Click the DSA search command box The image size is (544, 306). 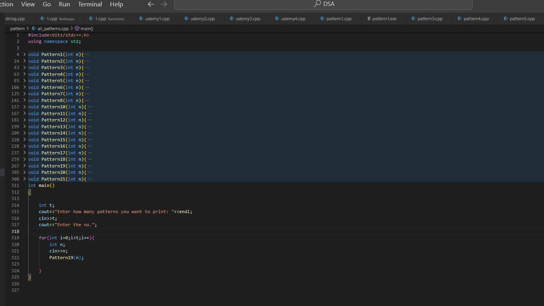point(323,5)
